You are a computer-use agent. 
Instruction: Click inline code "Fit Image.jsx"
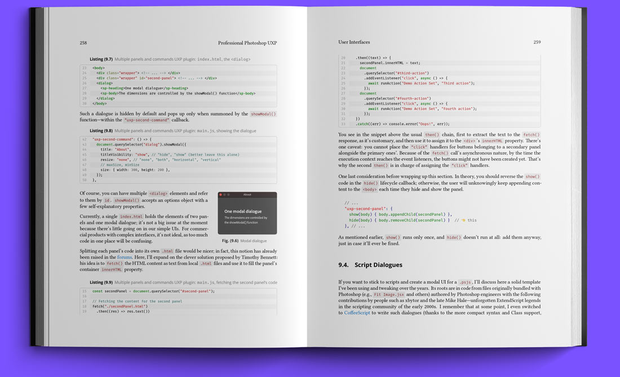coord(389,294)
